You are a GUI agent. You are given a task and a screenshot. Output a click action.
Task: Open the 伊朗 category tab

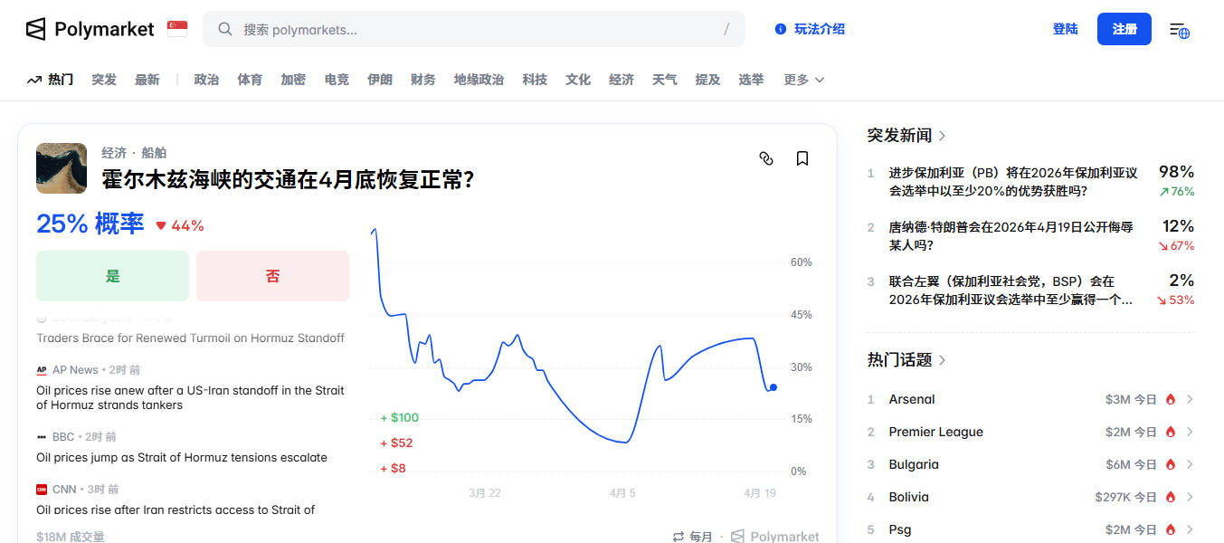380,79
